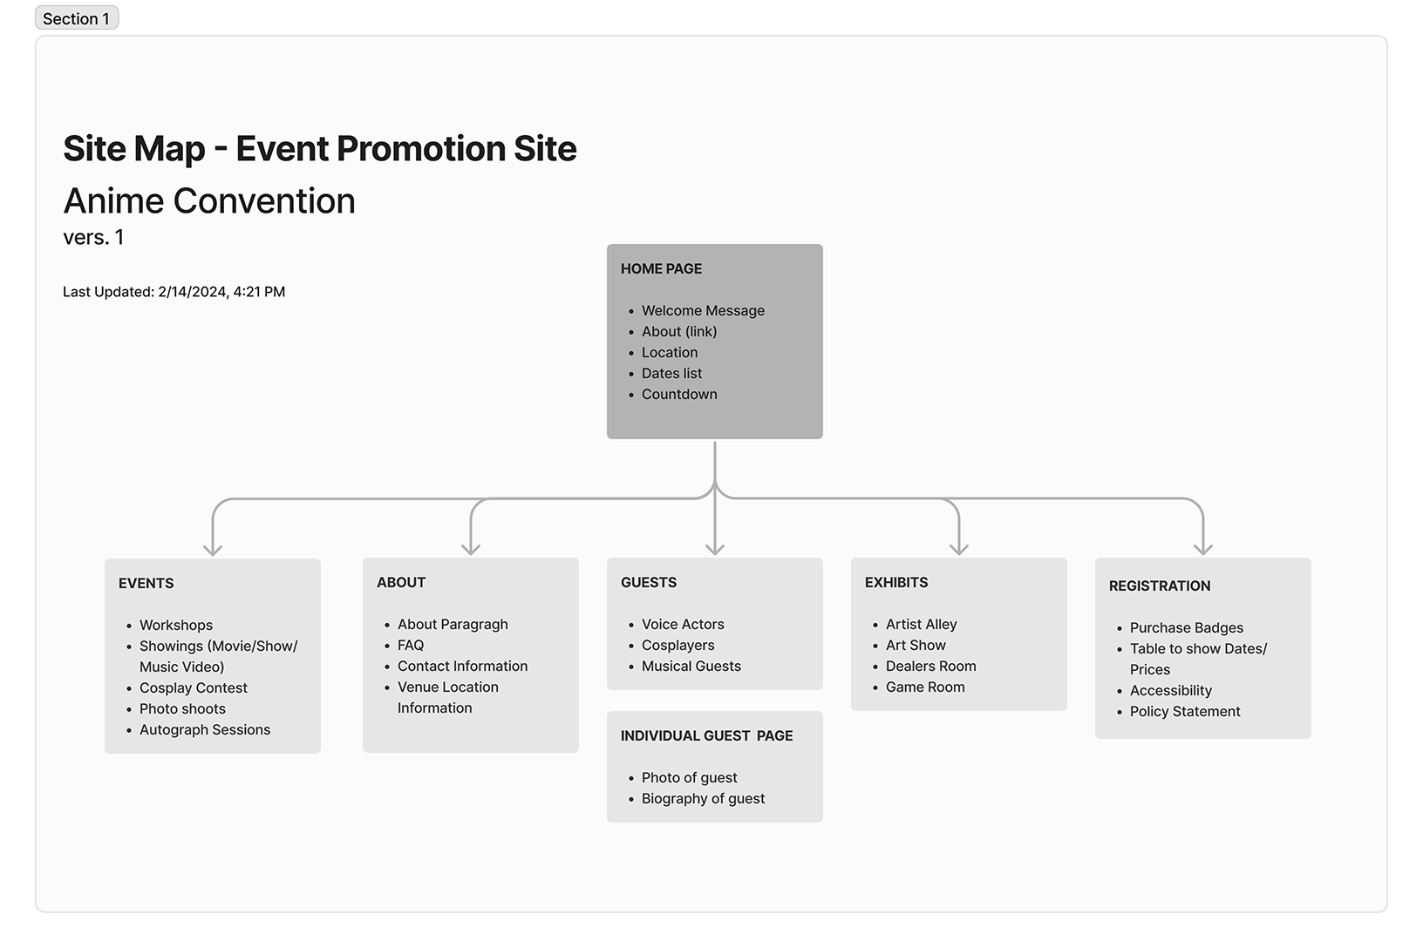Click the FAQ item in About card
Screen dimensions: 1423x948
410,646
